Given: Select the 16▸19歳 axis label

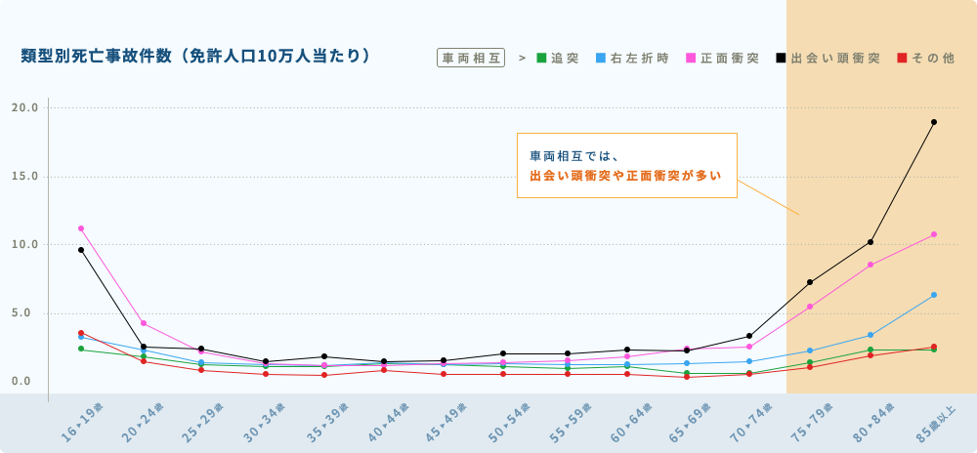Looking at the screenshot, I should point(82,423).
